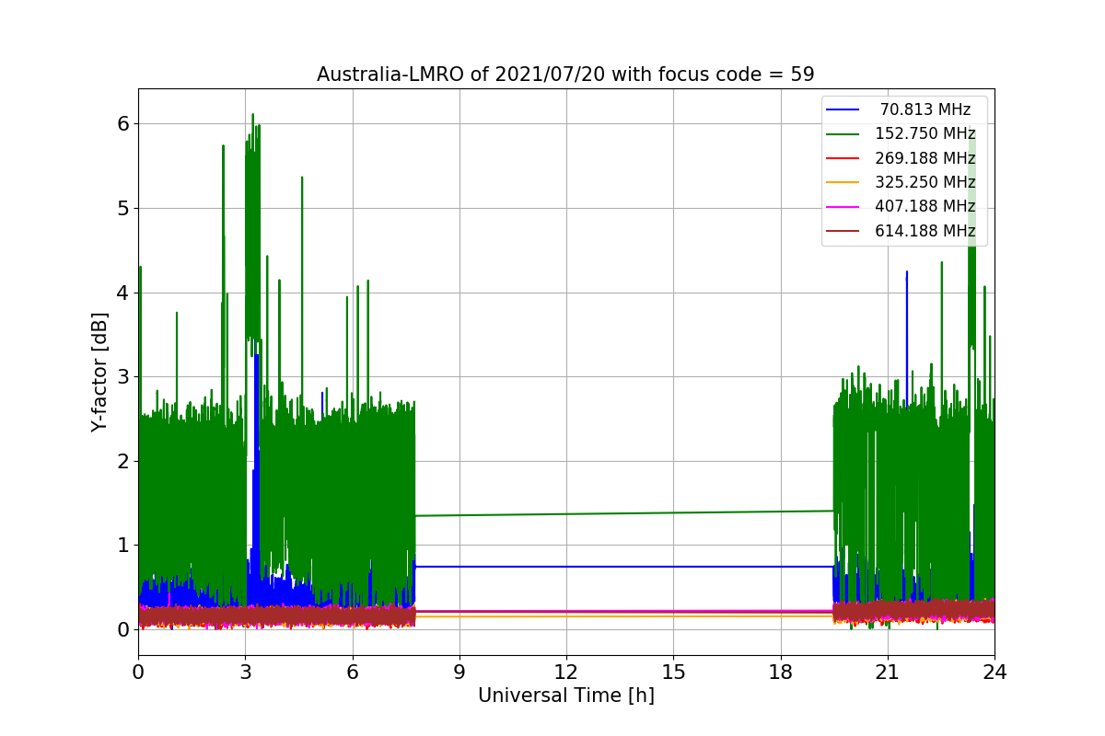1105x736 pixels.
Task: Click the Universal Time [h] axis label
Action: (565, 696)
